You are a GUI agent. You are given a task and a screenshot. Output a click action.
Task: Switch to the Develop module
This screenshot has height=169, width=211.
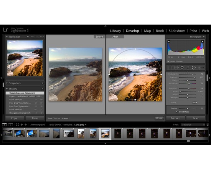click(x=132, y=31)
